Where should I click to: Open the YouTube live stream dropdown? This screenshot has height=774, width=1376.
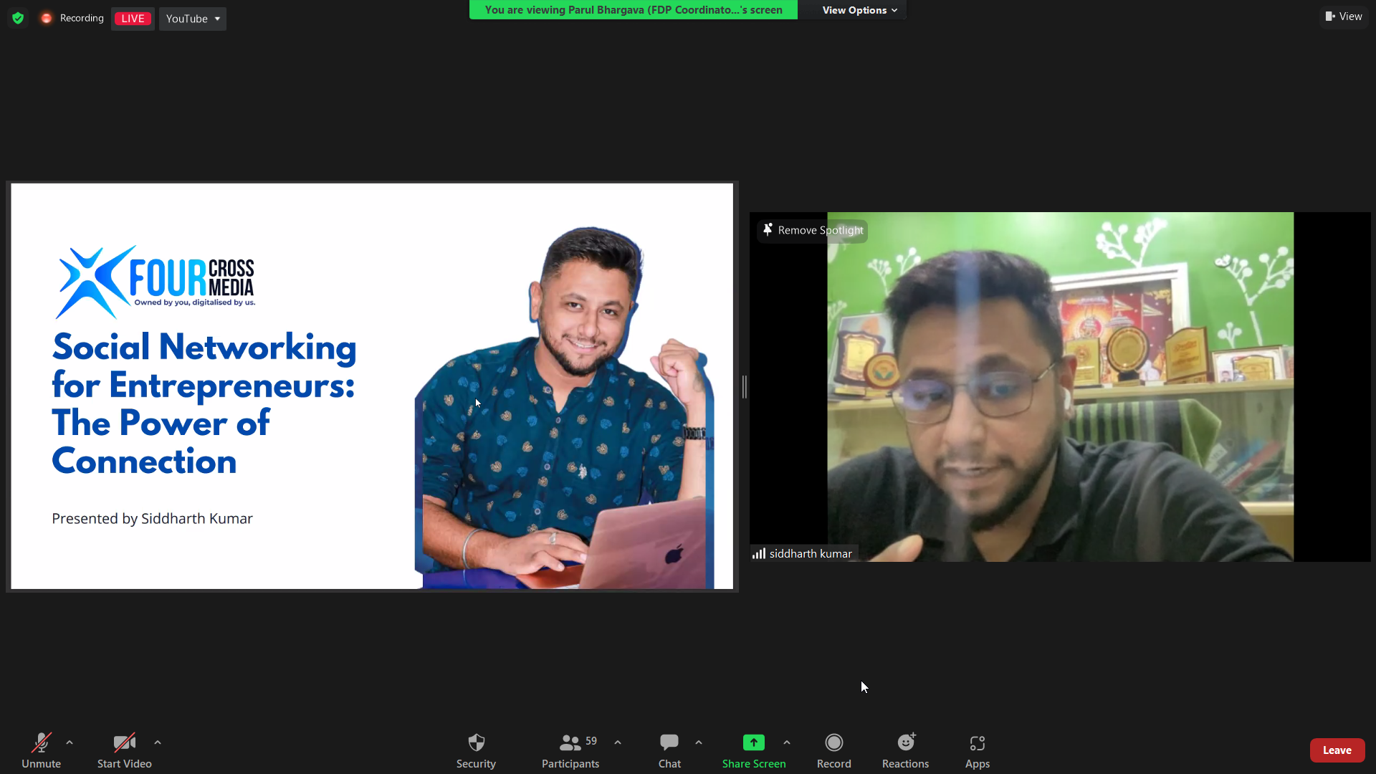(x=193, y=19)
